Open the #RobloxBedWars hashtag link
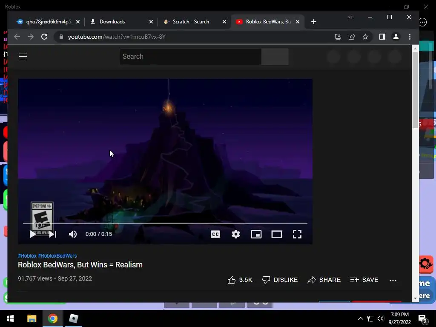Viewport: 436px width, 327px height. tap(57, 256)
